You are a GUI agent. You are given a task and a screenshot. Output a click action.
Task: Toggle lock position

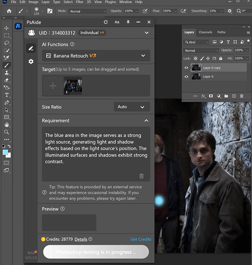[x=208, y=58]
